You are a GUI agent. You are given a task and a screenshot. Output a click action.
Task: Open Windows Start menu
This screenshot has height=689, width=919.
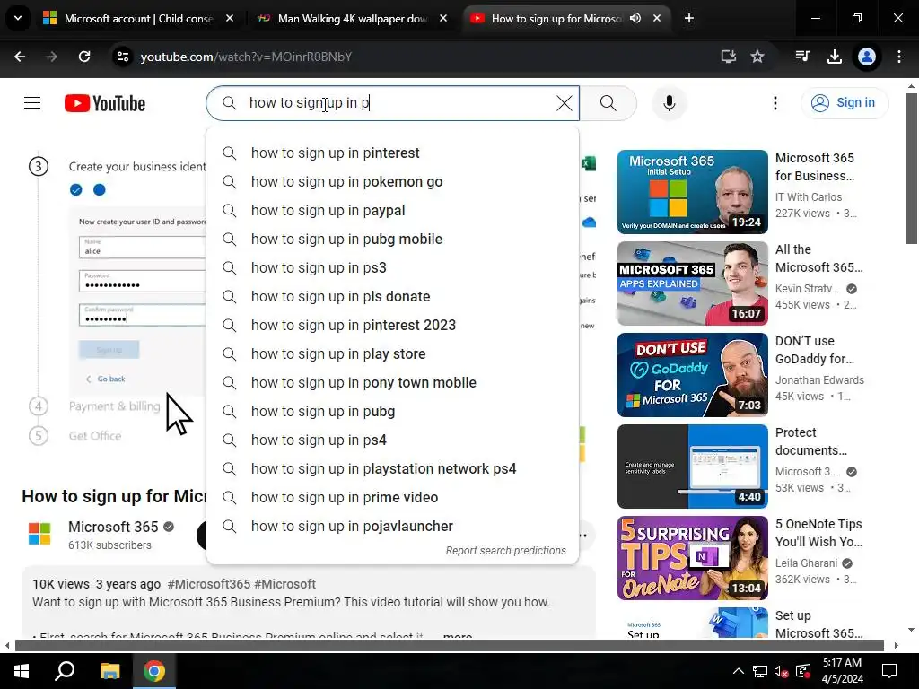click(22, 671)
